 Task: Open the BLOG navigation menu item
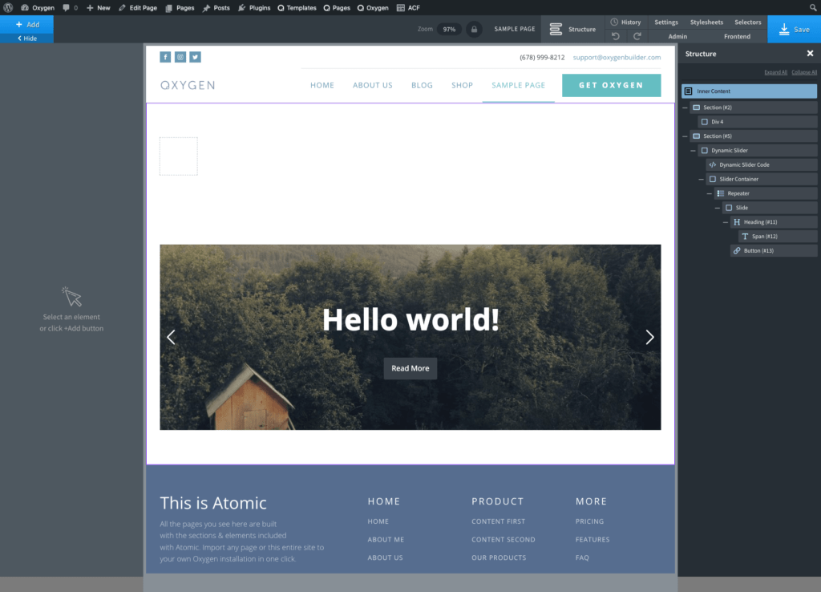tap(422, 85)
